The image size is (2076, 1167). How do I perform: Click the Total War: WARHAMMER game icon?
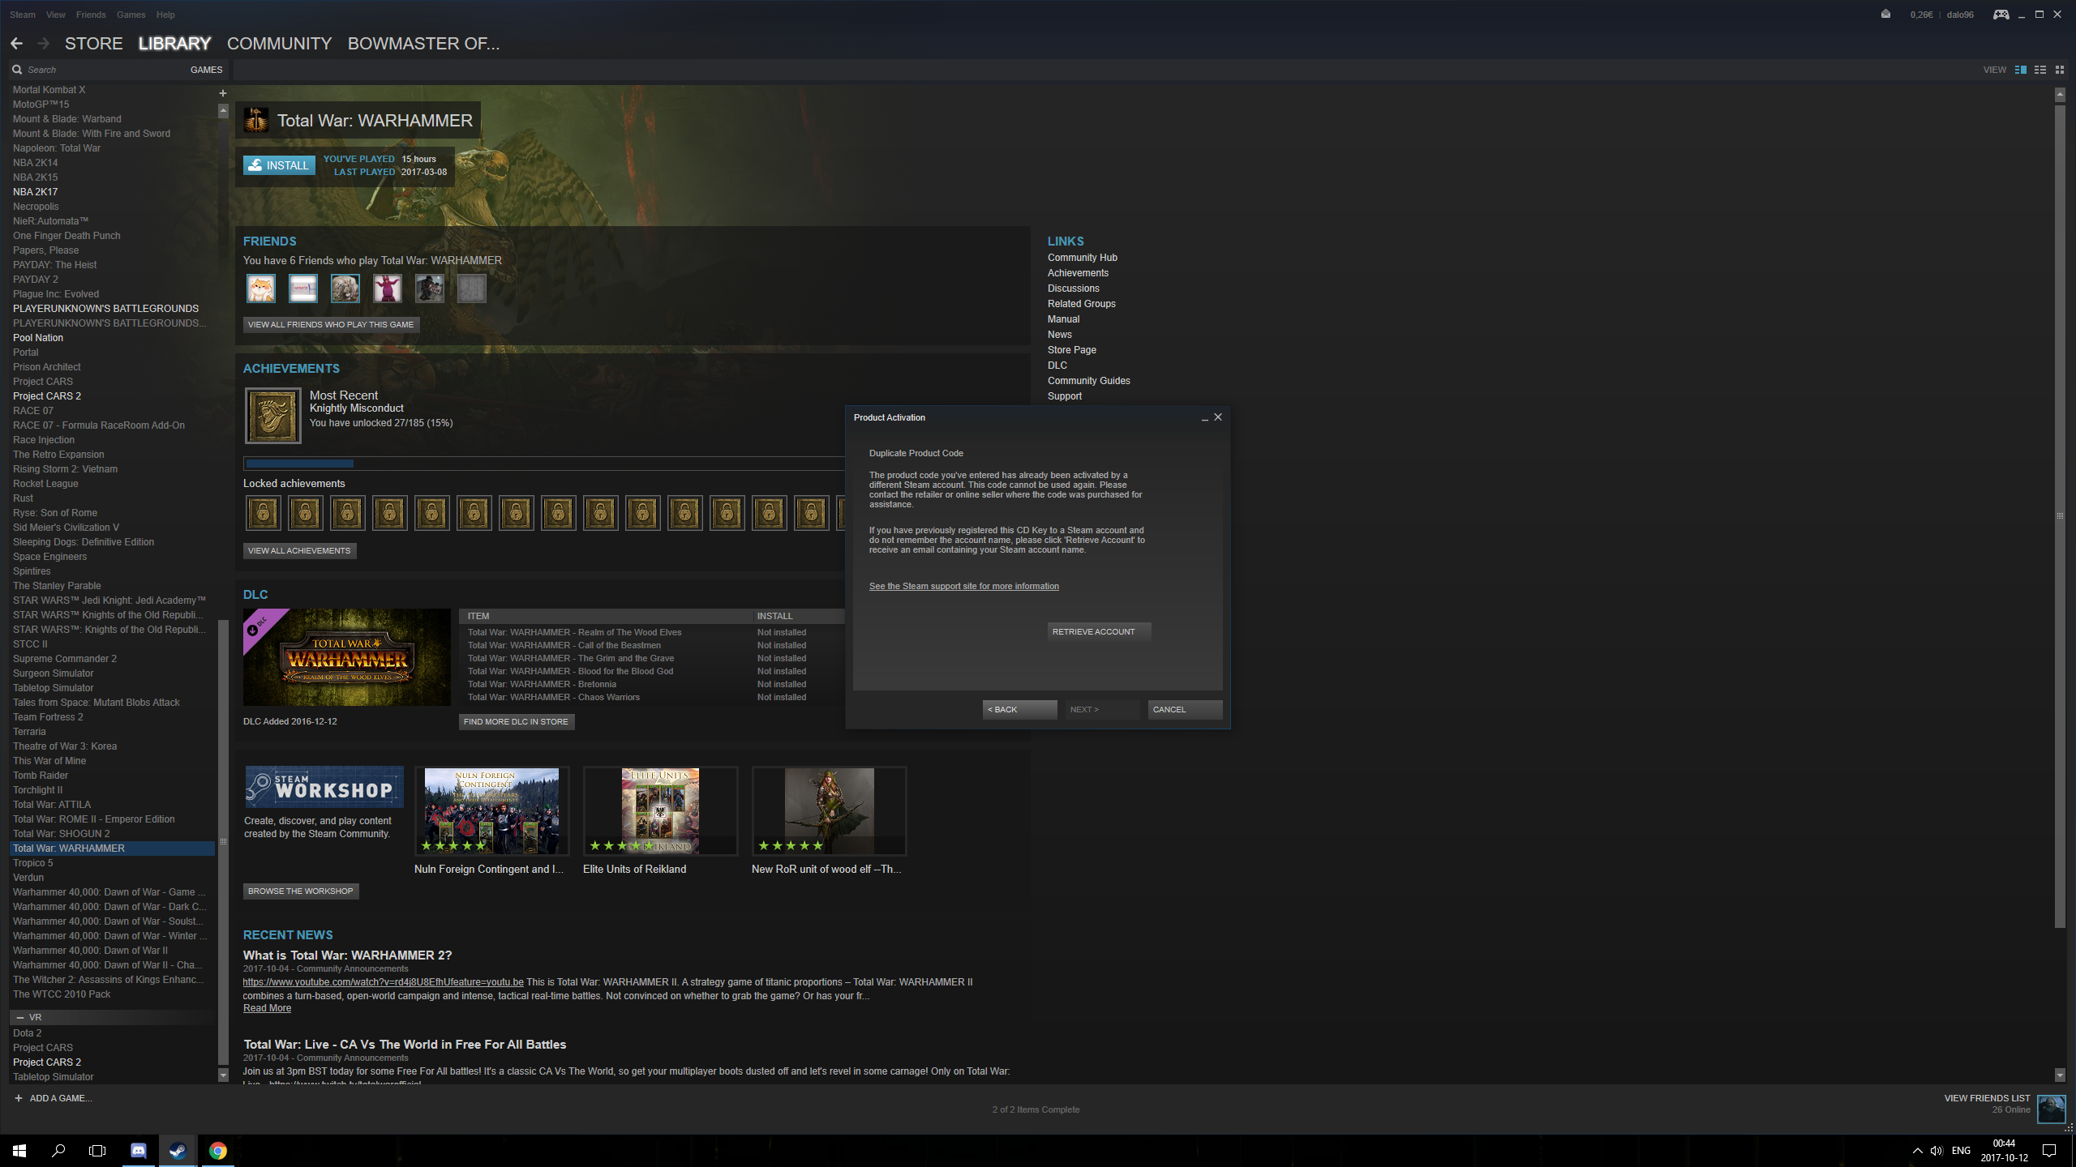(256, 120)
